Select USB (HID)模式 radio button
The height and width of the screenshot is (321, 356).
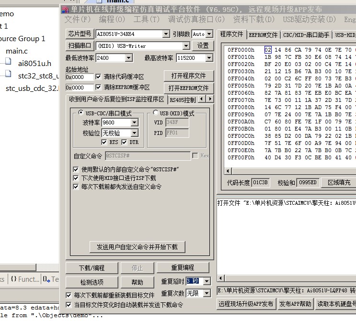coord(156,112)
